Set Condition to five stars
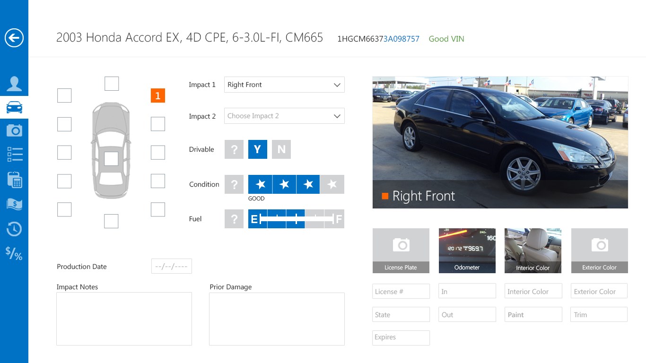 (332, 184)
